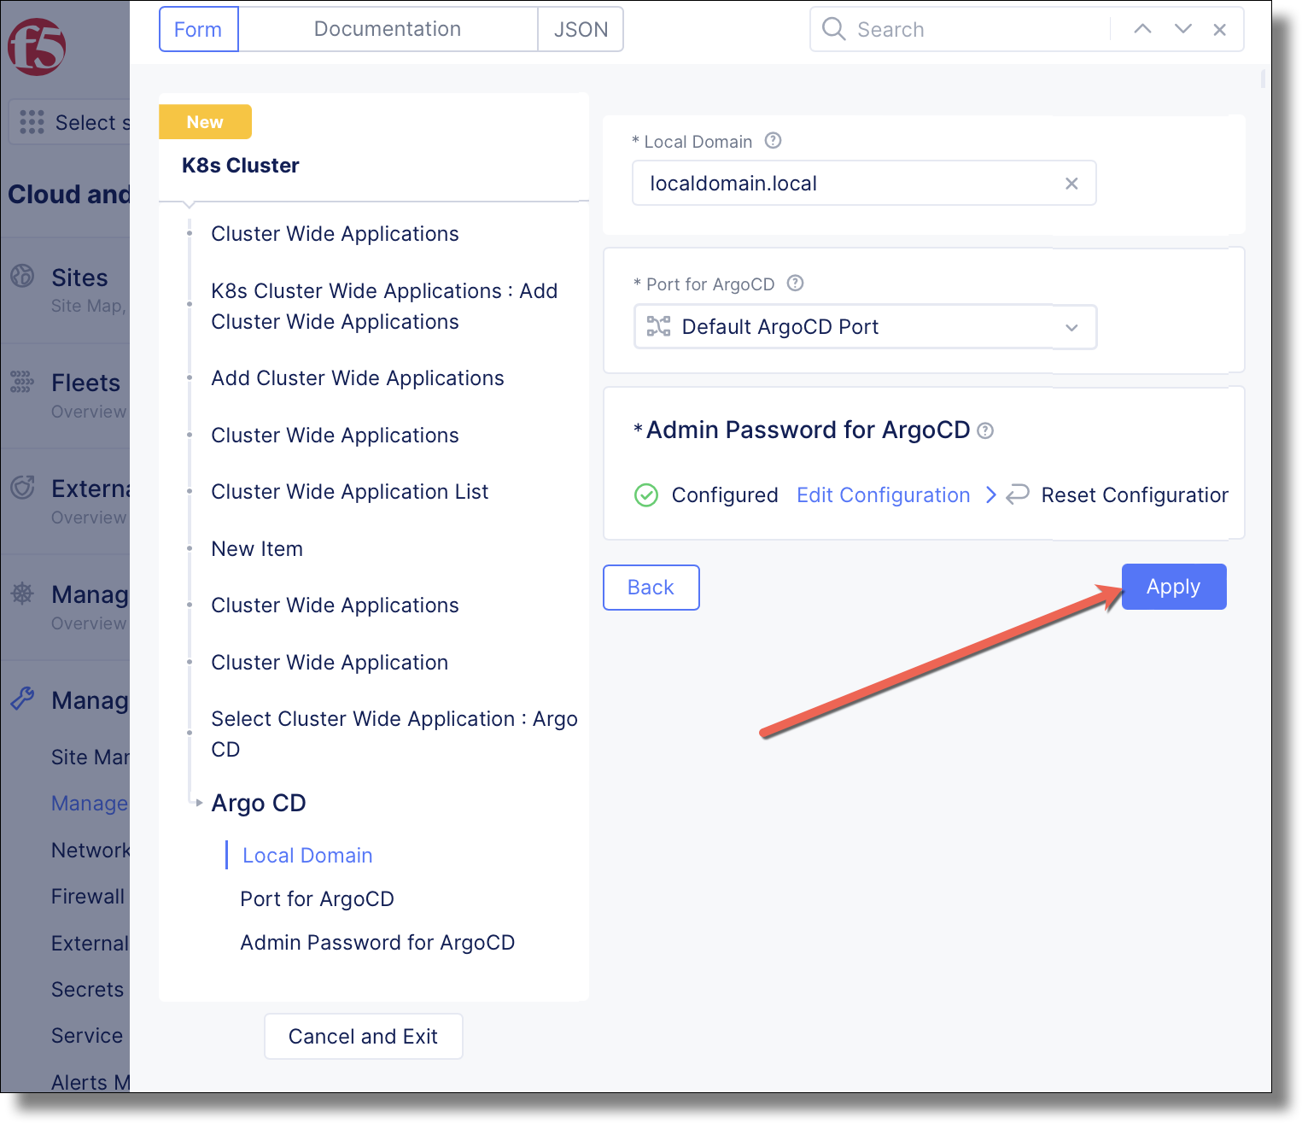Expand the Argo CD tree node
Screen dimensions: 1302x1123
(x=199, y=803)
